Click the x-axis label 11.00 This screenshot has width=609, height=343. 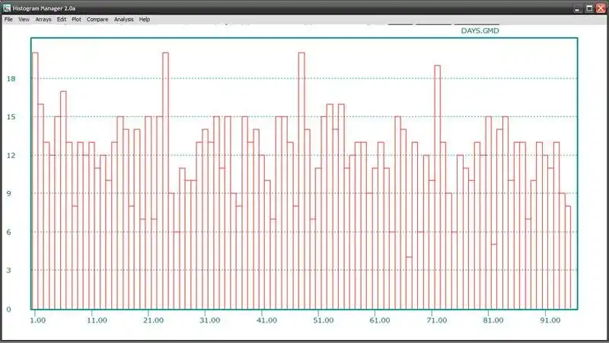click(x=97, y=320)
